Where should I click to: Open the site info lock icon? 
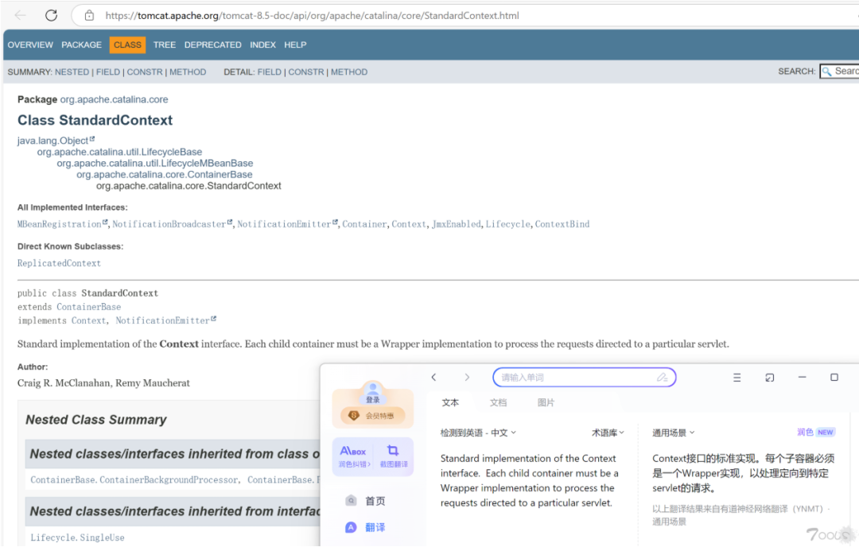click(x=89, y=15)
